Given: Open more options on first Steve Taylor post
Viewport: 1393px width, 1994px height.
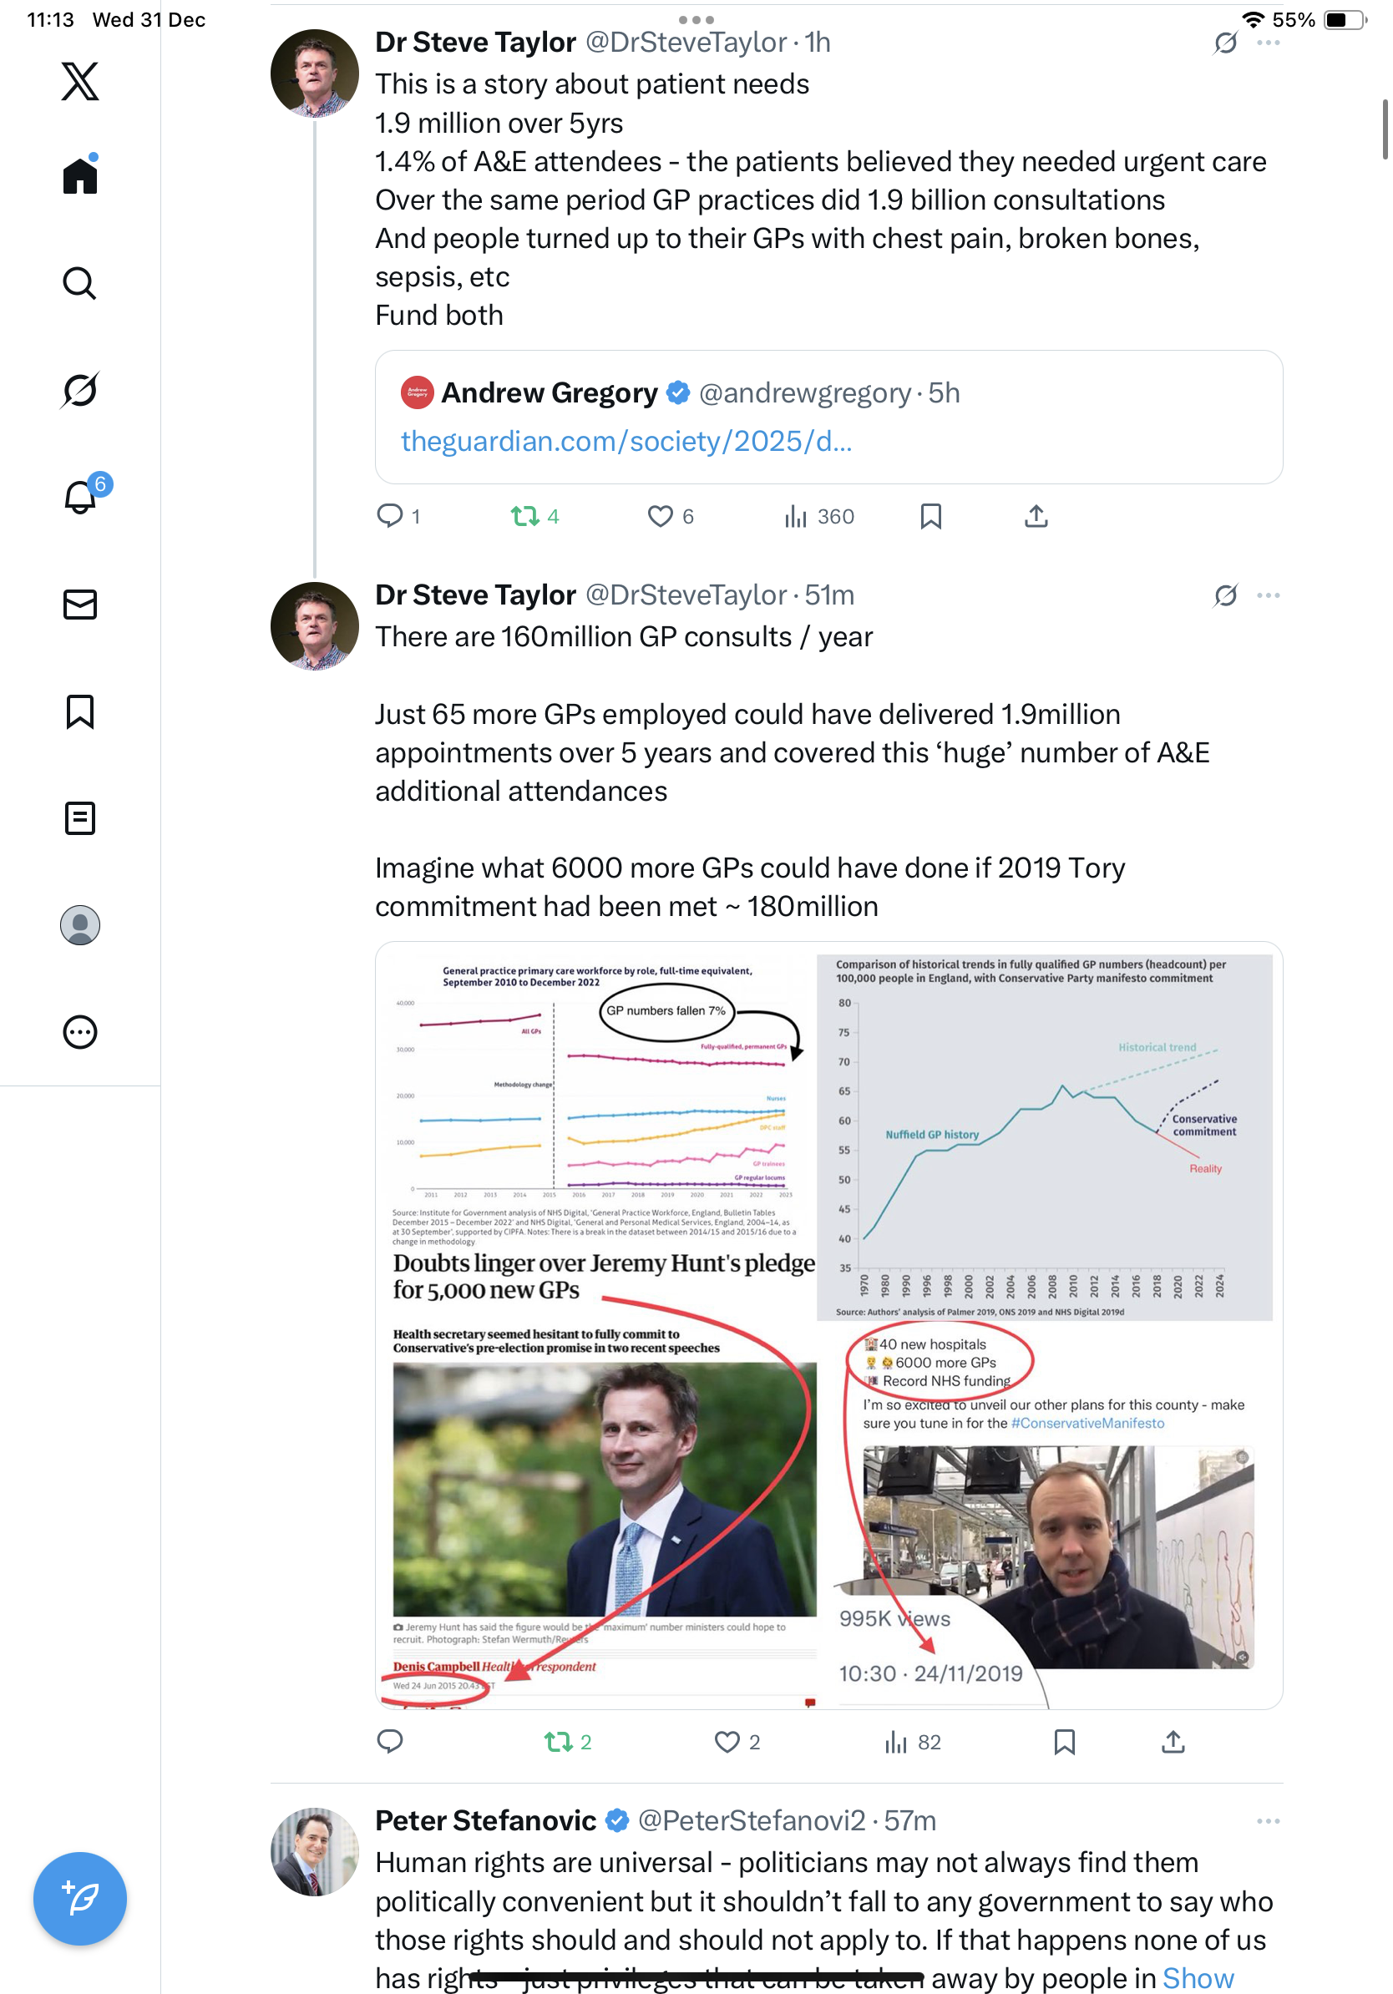Looking at the screenshot, I should coord(1268,43).
